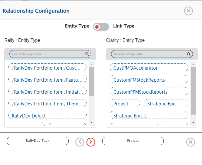Click the selected RallyDev Task box

tap(38, 141)
